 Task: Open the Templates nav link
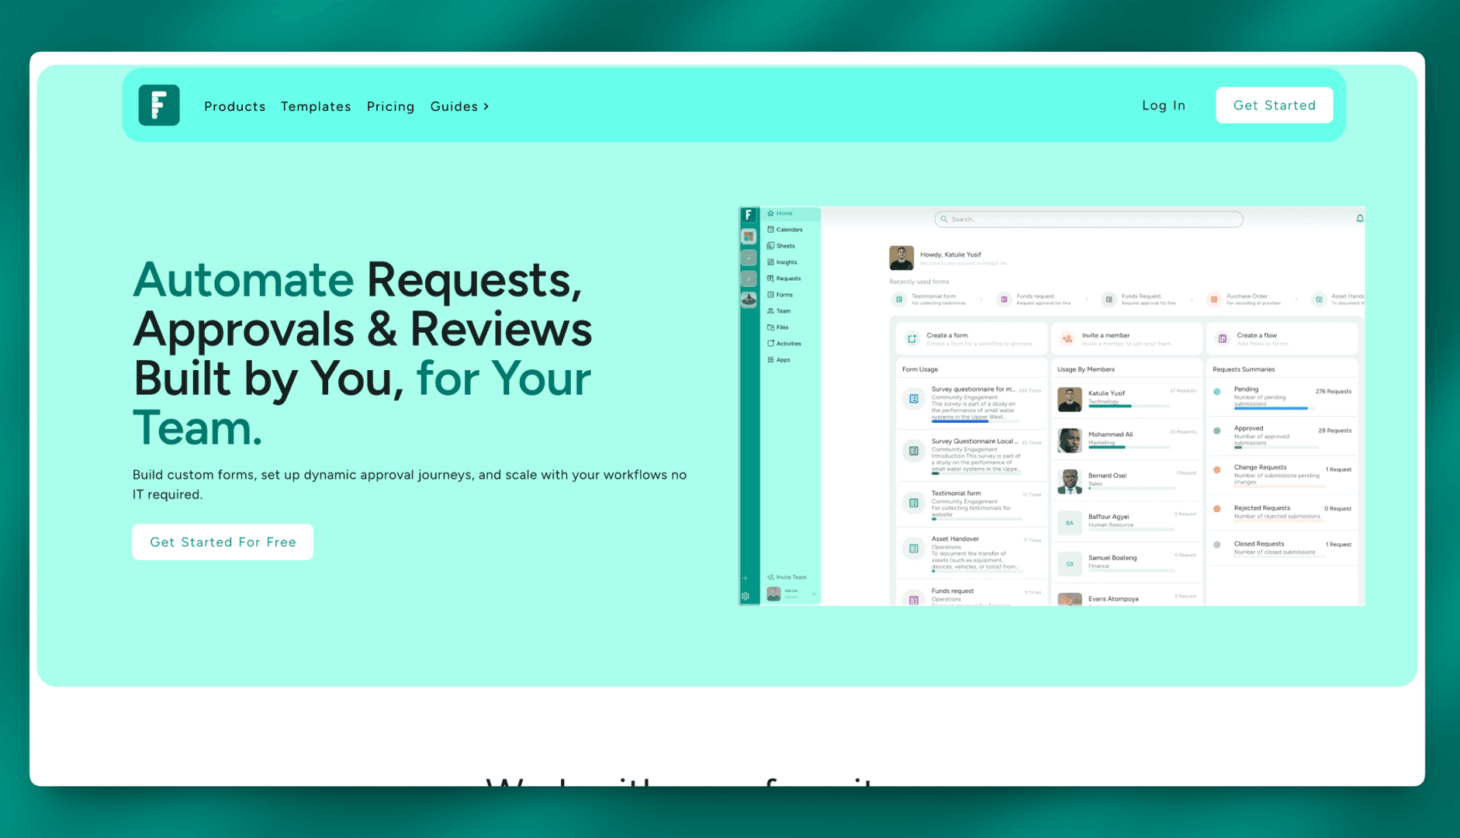point(316,106)
